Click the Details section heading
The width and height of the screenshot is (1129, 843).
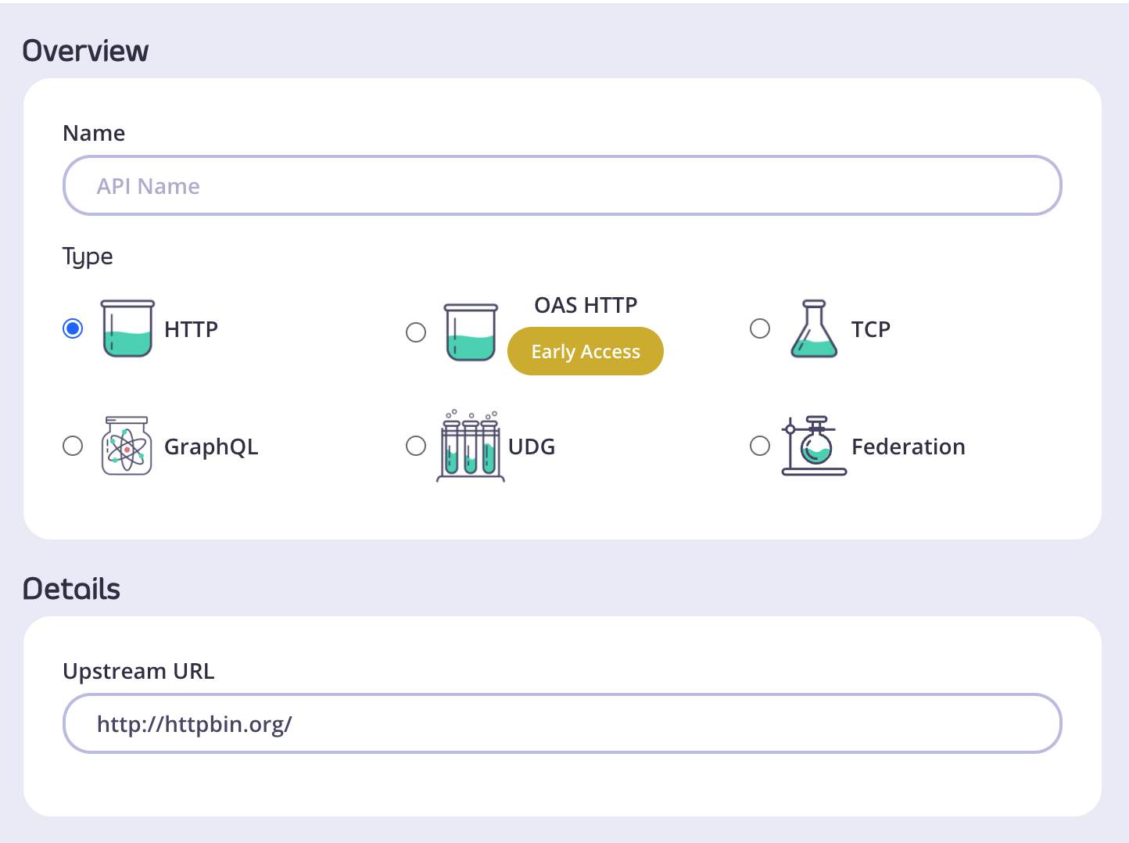(x=71, y=587)
